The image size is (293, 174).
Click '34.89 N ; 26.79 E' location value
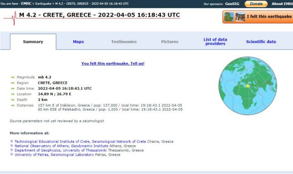[54, 94]
